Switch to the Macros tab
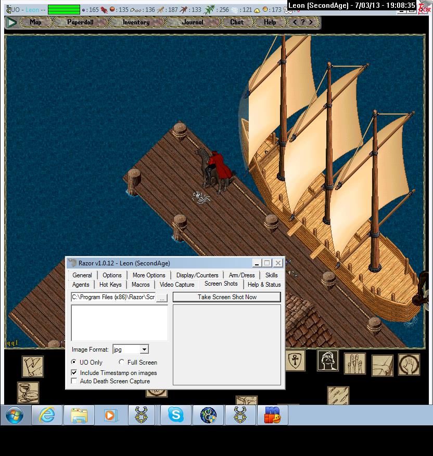The width and height of the screenshot is (433, 456). 141,285
